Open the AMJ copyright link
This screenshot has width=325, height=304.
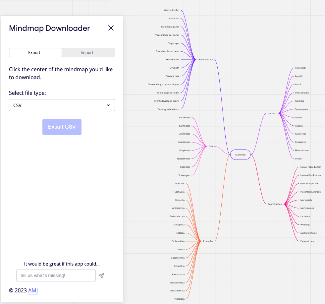[x=33, y=290]
